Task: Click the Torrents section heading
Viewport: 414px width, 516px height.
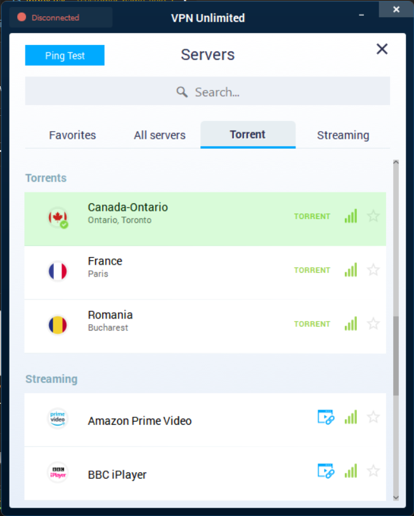Action: (x=46, y=178)
